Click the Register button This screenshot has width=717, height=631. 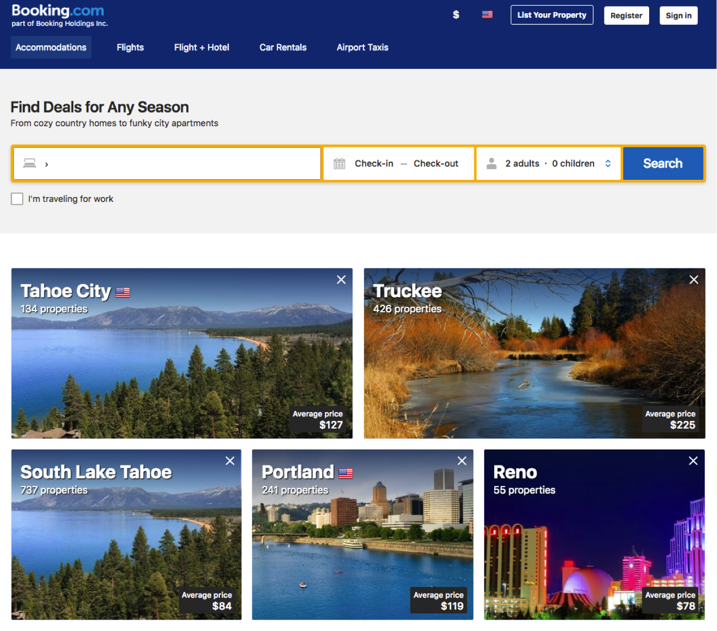tap(627, 15)
